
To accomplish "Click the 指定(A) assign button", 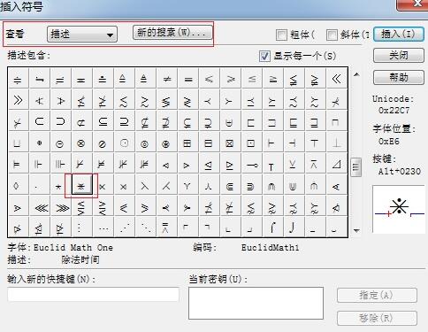I will [x=377, y=295].
